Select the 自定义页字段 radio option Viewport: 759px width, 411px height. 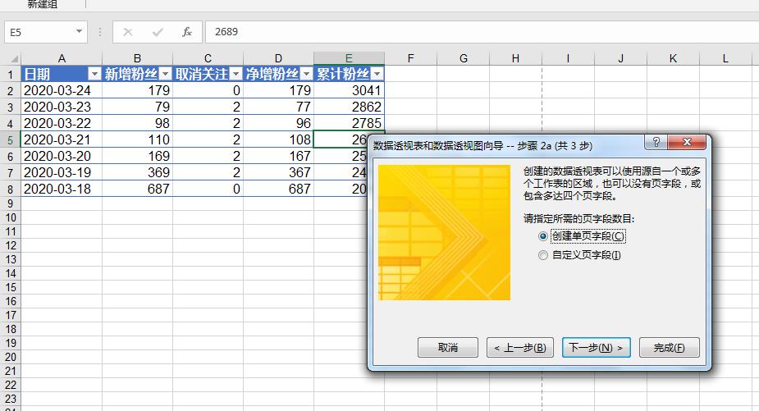click(543, 255)
